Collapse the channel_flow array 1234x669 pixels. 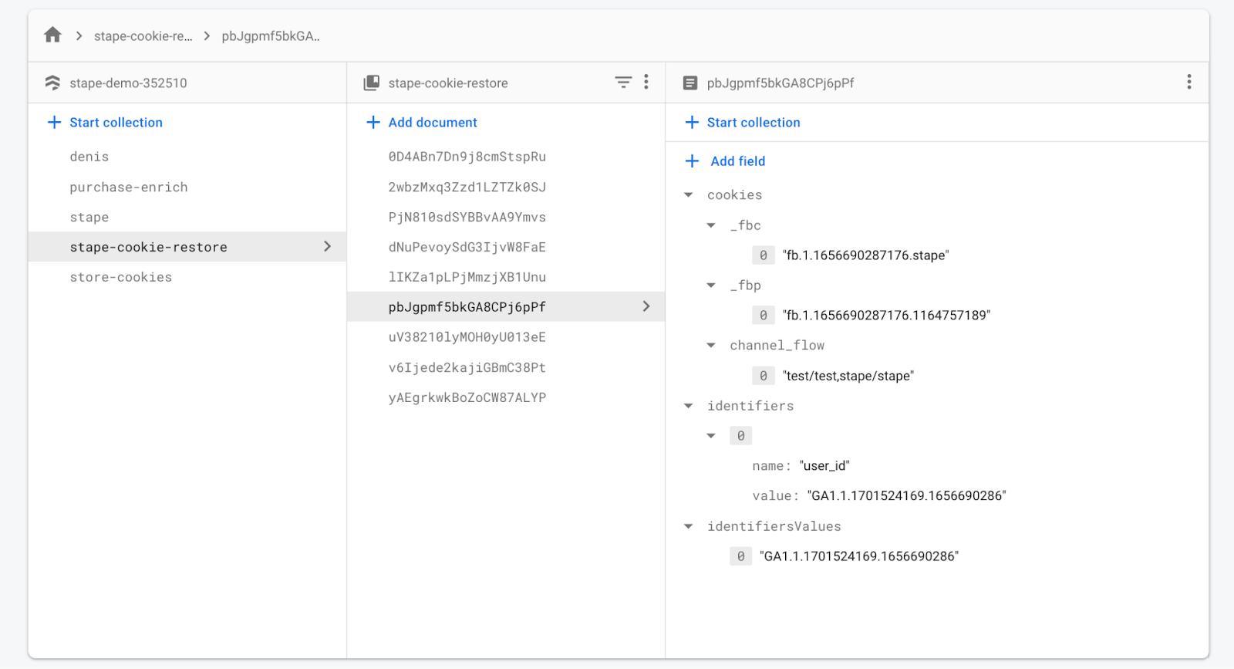coord(711,346)
